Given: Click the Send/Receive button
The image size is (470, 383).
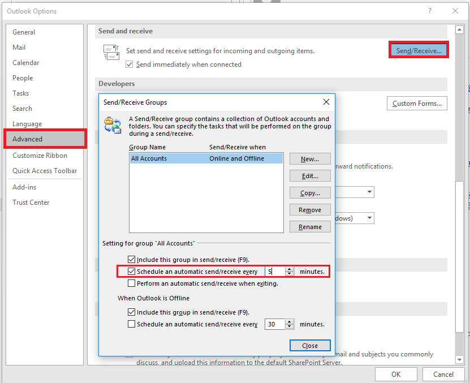Looking at the screenshot, I should 418,49.
